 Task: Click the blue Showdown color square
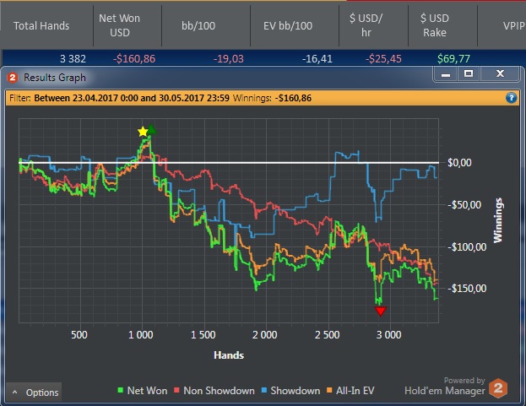click(264, 390)
